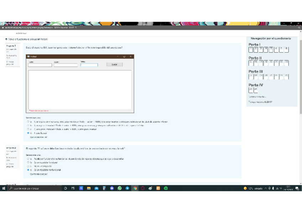302x213 pixels.
Task: Select 'No es un requisito' option
Action: (28, 166)
